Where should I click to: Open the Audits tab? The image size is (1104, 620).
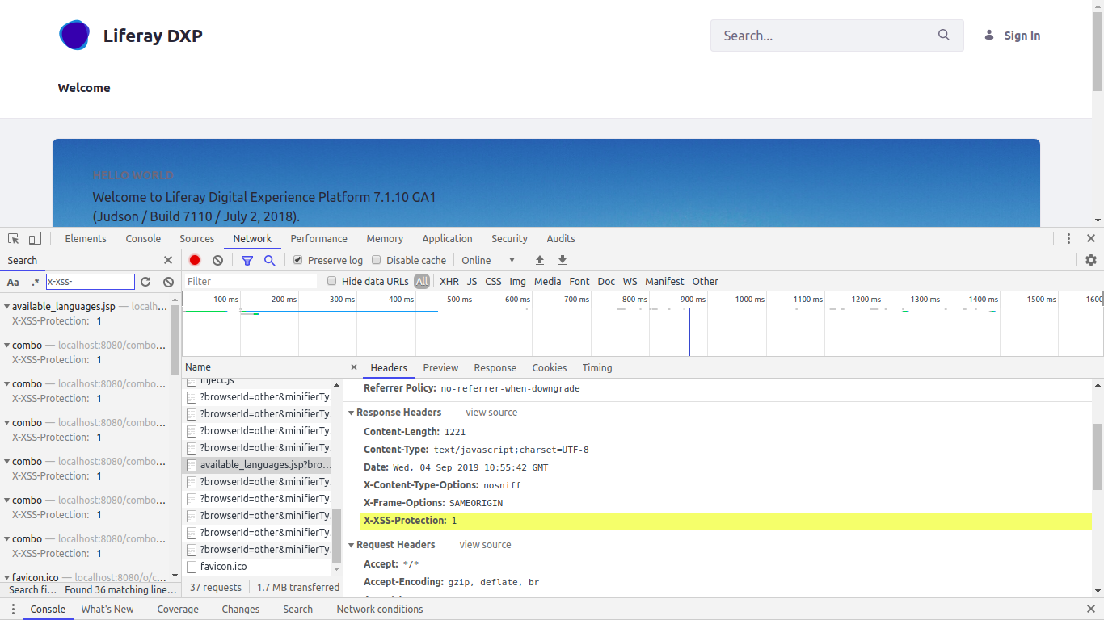coord(561,239)
